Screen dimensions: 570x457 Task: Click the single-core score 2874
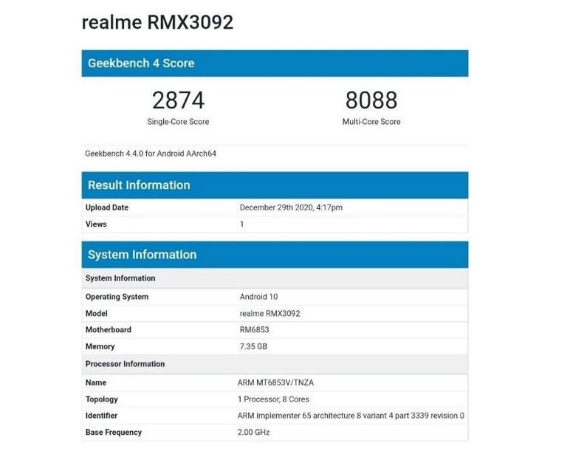(x=178, y=100)
